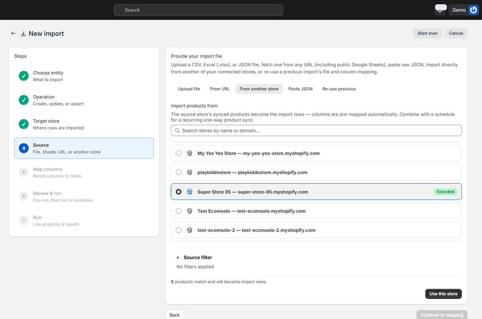Click store icon for My Yes Yes Store
The image size is (482, 319).
(x=190, y=153)
